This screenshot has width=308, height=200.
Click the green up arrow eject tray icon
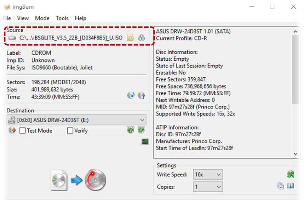coord(131,130)
